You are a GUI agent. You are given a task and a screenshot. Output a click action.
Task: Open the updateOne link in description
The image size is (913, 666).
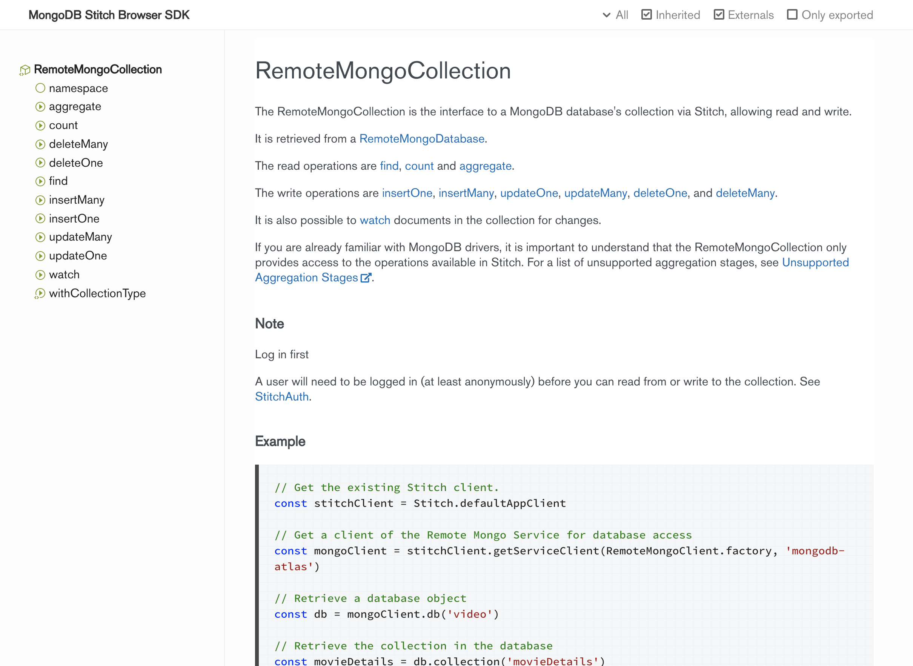pos(529,193)
